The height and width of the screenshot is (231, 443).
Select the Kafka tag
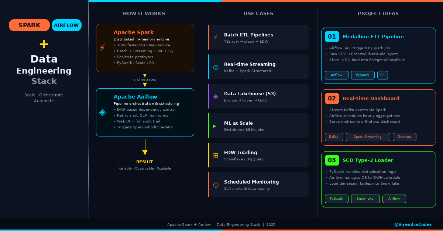[334, 137]
